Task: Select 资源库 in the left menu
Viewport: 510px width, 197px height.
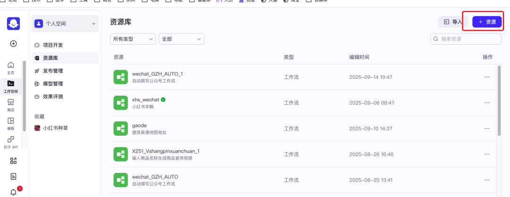Action: (x=65, y=58)
